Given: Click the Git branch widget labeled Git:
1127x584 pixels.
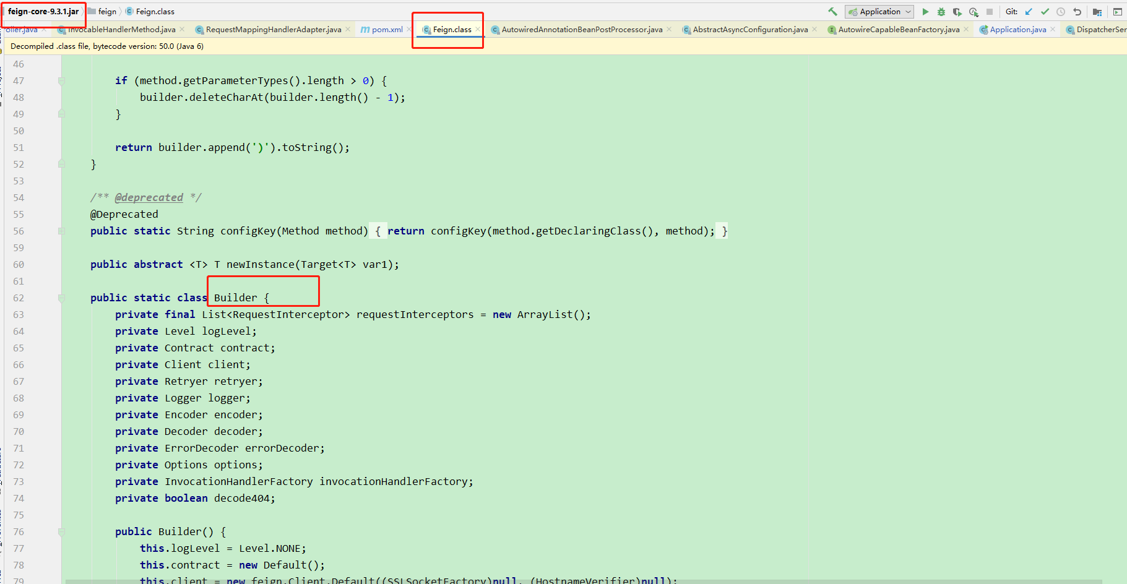Looking at the screenshot, I should point(1011,11).
